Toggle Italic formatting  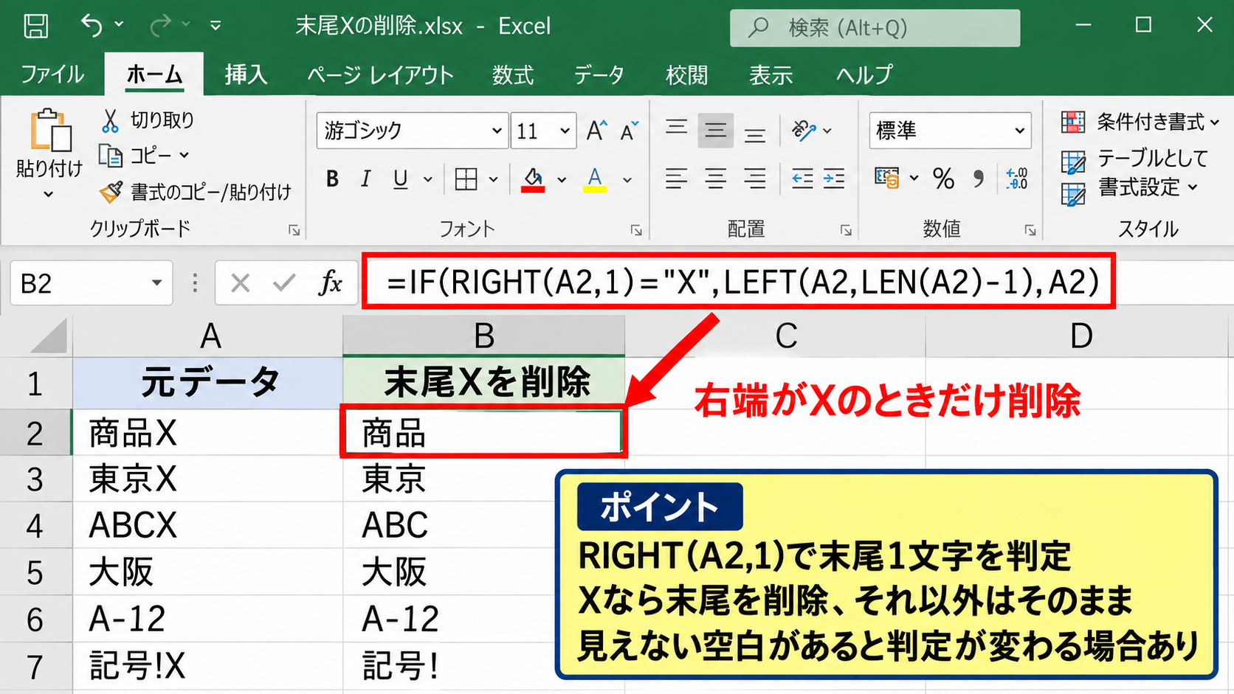pyautogui.click(x=366, y=179)
